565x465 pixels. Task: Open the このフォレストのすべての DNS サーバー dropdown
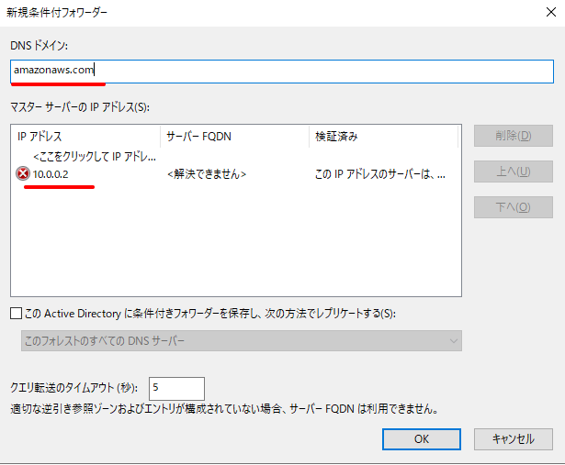(242, 340)
